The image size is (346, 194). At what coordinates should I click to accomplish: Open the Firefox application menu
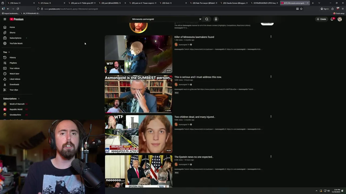point(343,9)
